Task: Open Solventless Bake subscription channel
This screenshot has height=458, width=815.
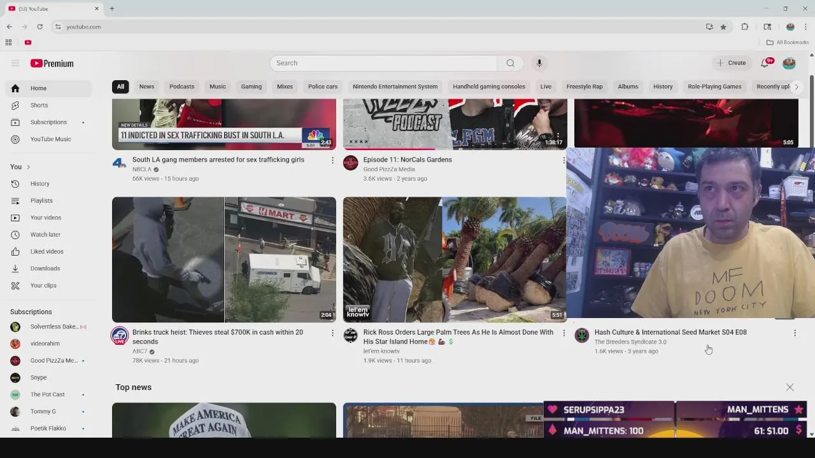Action: [x=48, y=327]
